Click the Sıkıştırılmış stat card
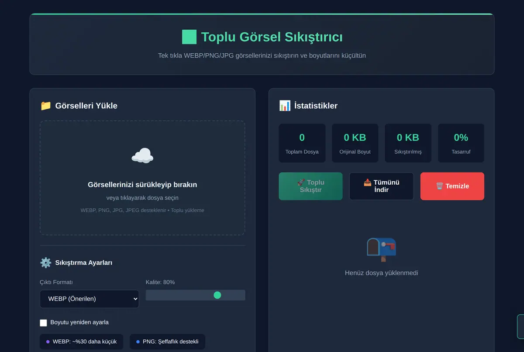The height and width of the screenshot is (352, 524). click(x=408, y=143)
